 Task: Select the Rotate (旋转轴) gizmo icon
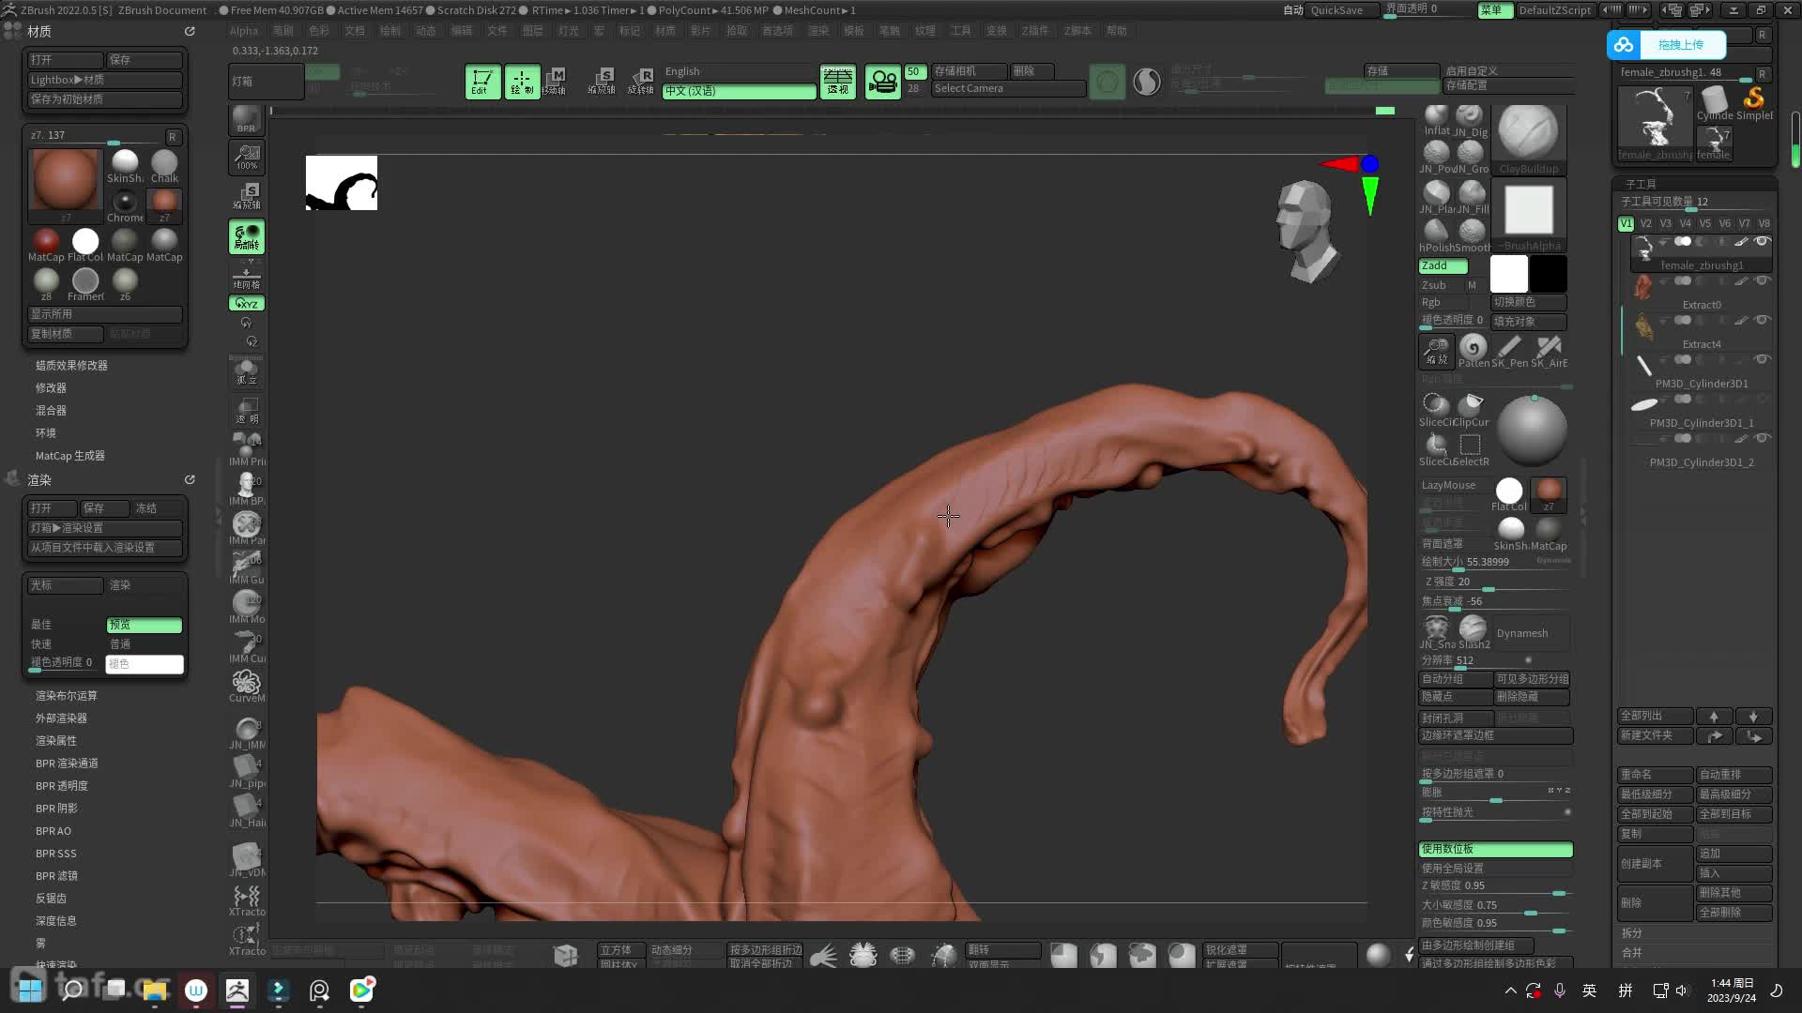641,82
